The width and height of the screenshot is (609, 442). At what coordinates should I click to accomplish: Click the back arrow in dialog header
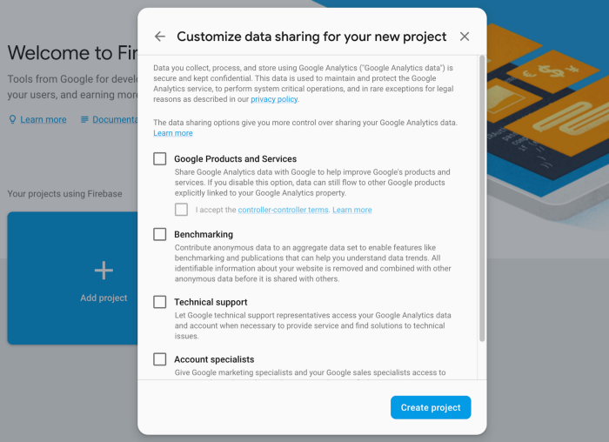pos(160,37)
